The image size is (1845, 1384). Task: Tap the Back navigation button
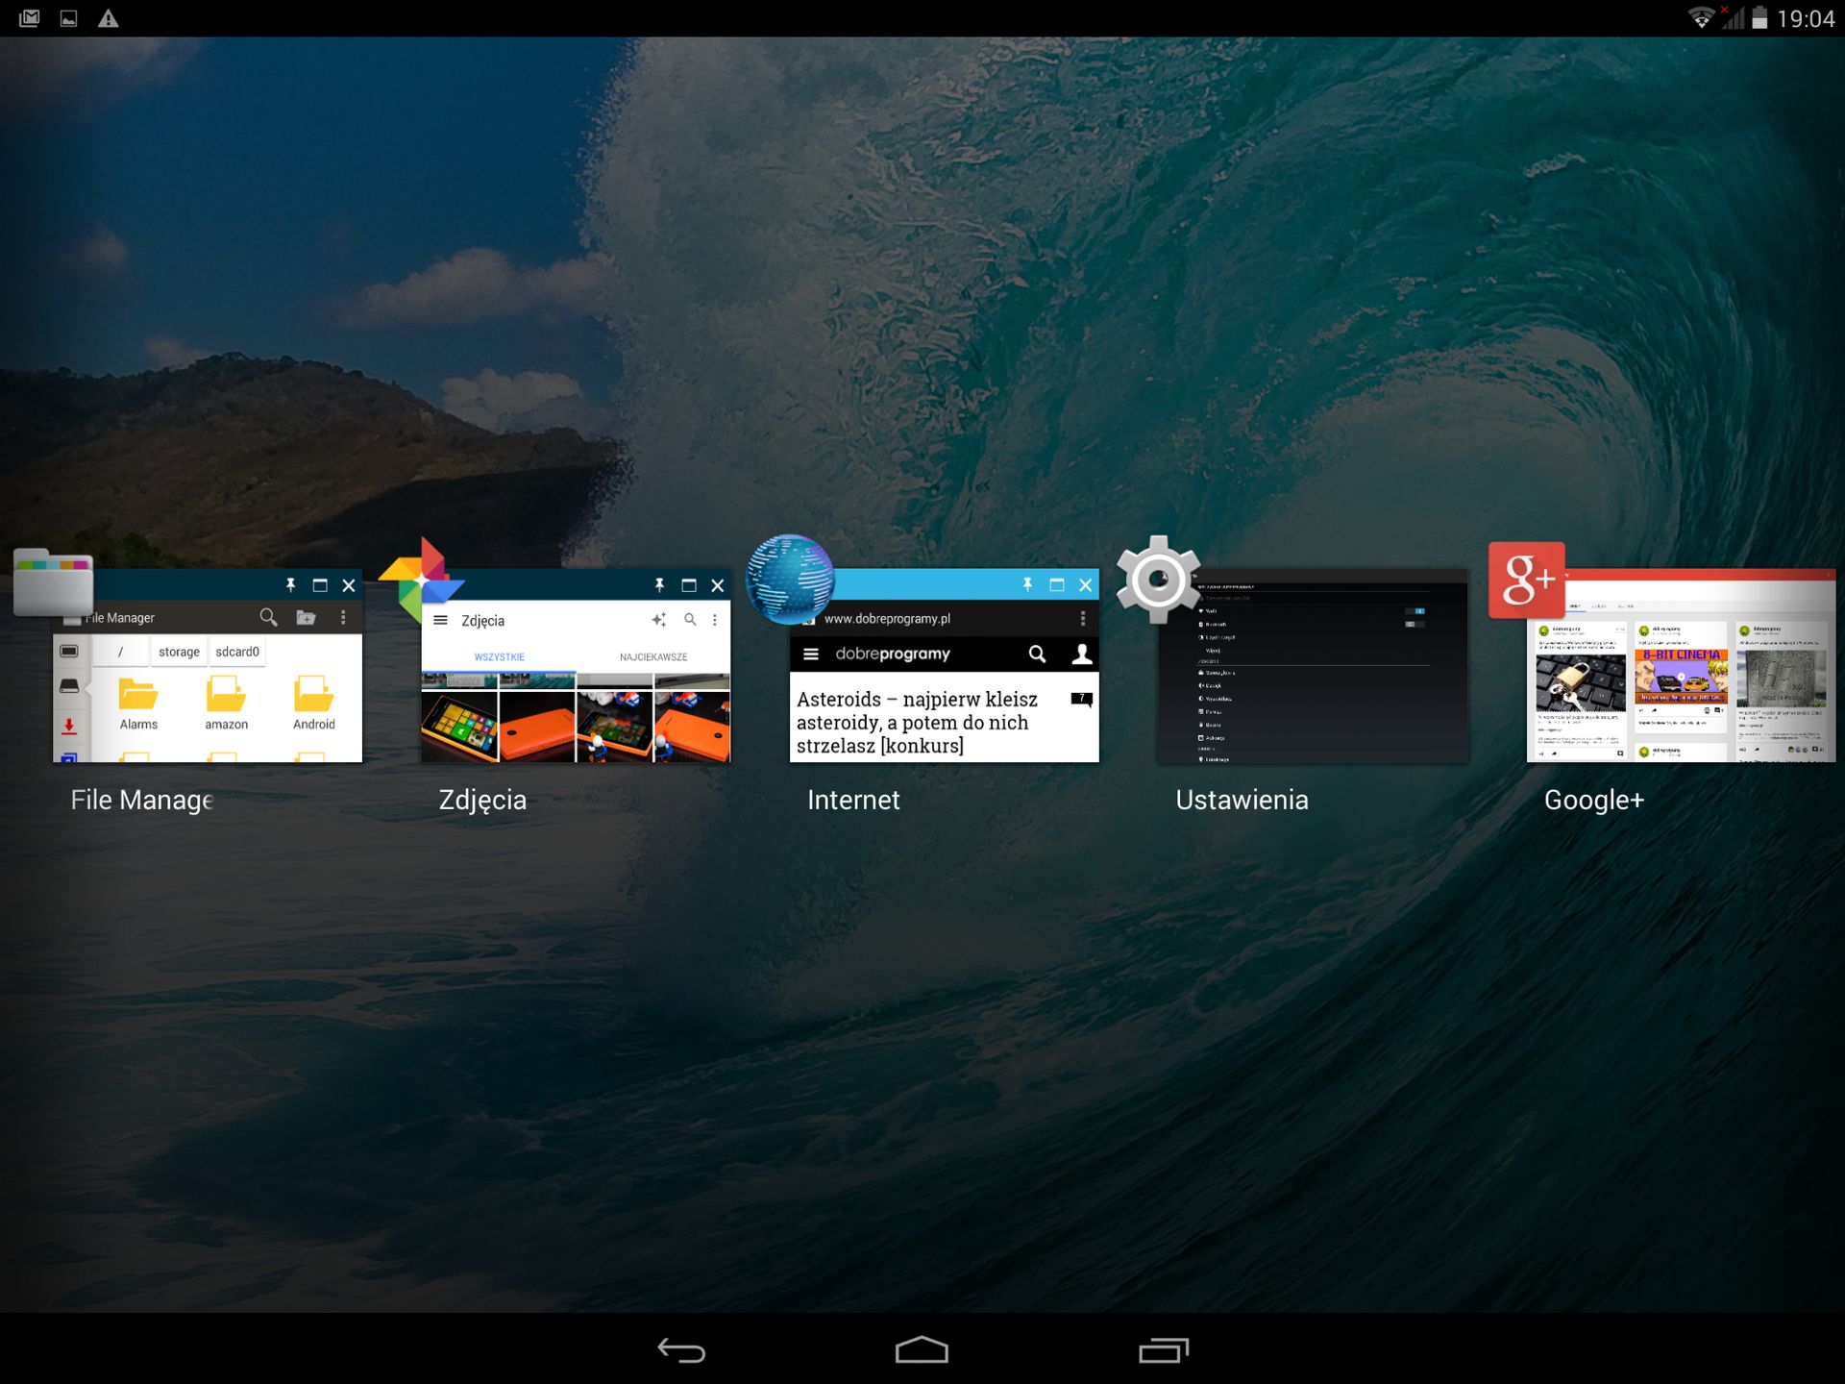[681, 1350]
